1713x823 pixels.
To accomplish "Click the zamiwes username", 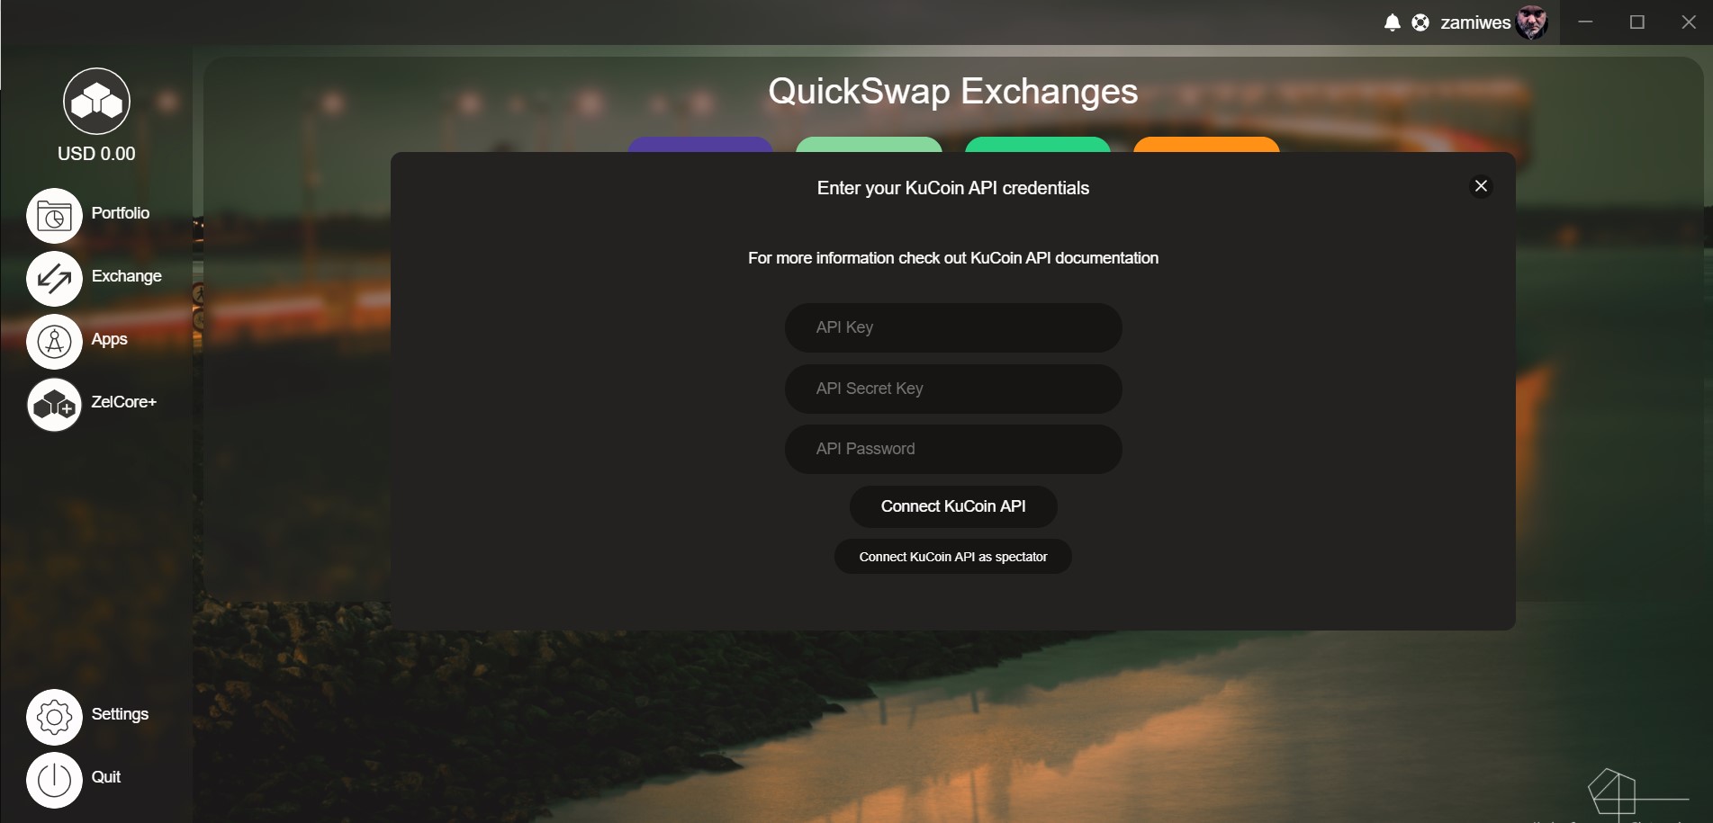I will tap(1475, 22).
